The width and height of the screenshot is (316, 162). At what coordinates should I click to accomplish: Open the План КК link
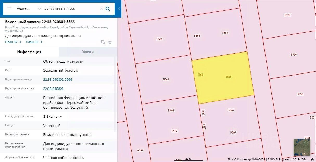[34, 42]
